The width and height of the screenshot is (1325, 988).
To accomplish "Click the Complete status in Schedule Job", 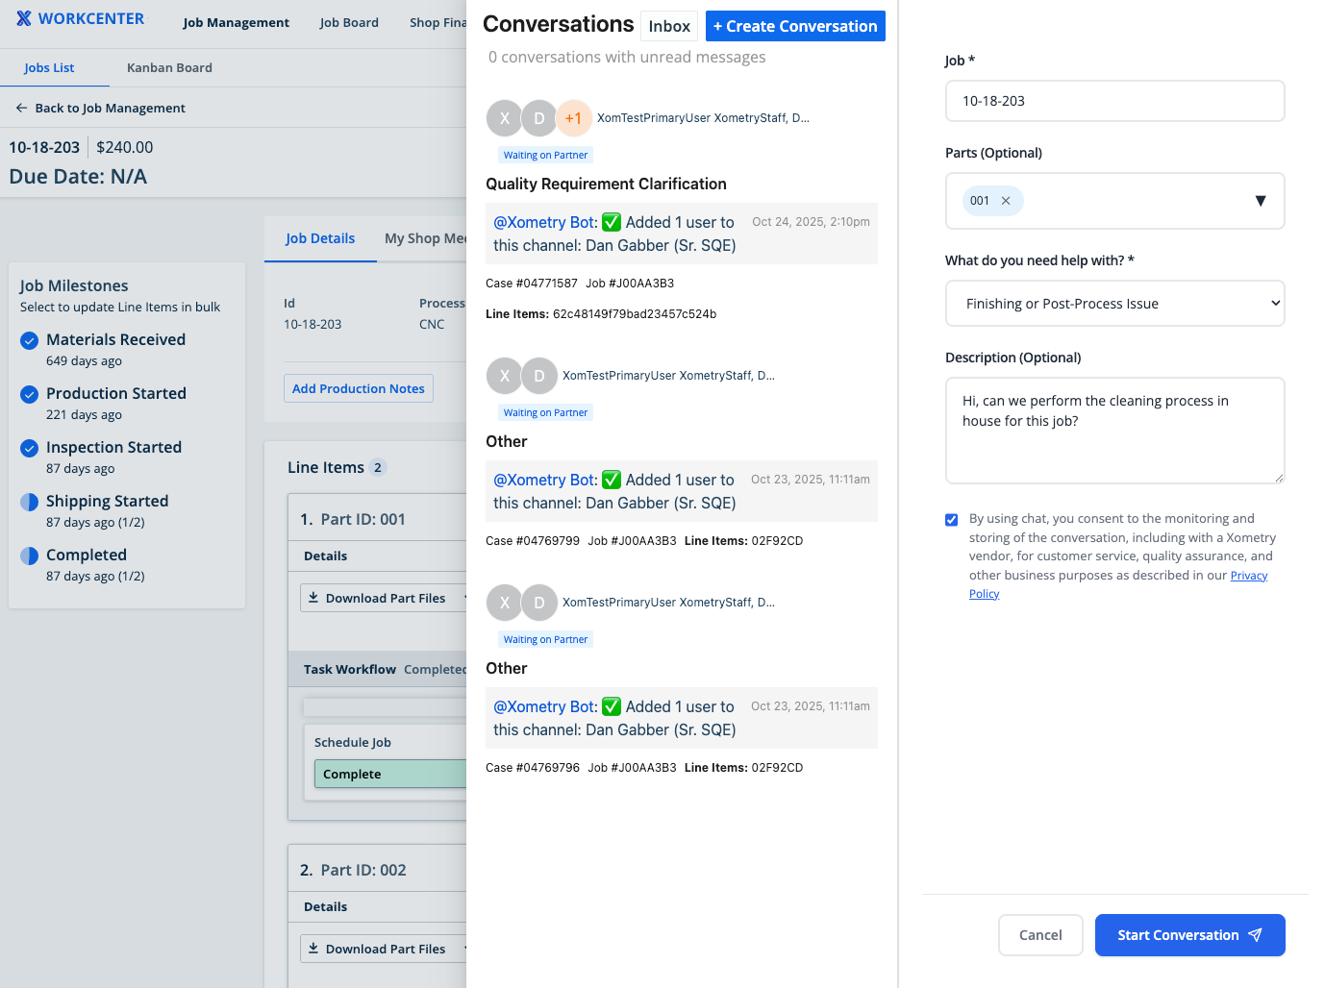I will 390,774.
